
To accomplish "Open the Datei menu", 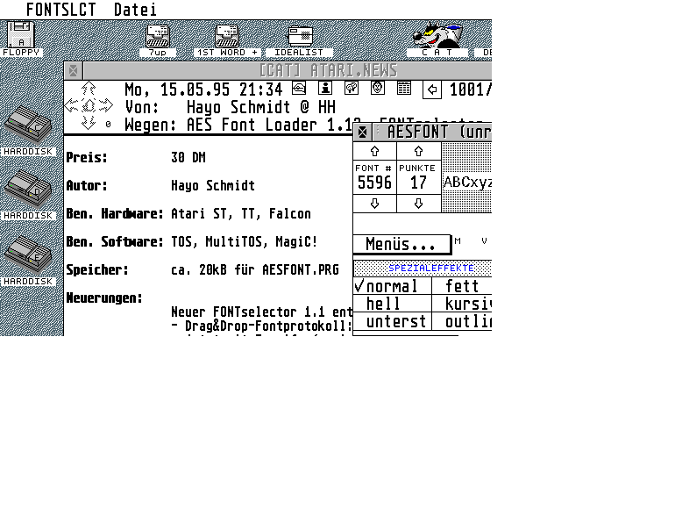I will click(135, 10).
